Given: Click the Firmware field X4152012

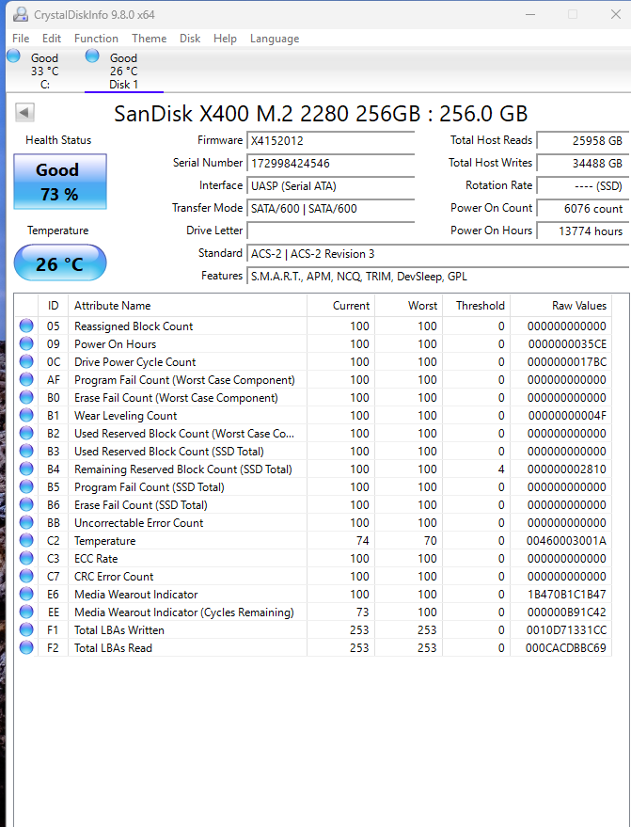Looking at the screenshot, I should click(330, 141).
